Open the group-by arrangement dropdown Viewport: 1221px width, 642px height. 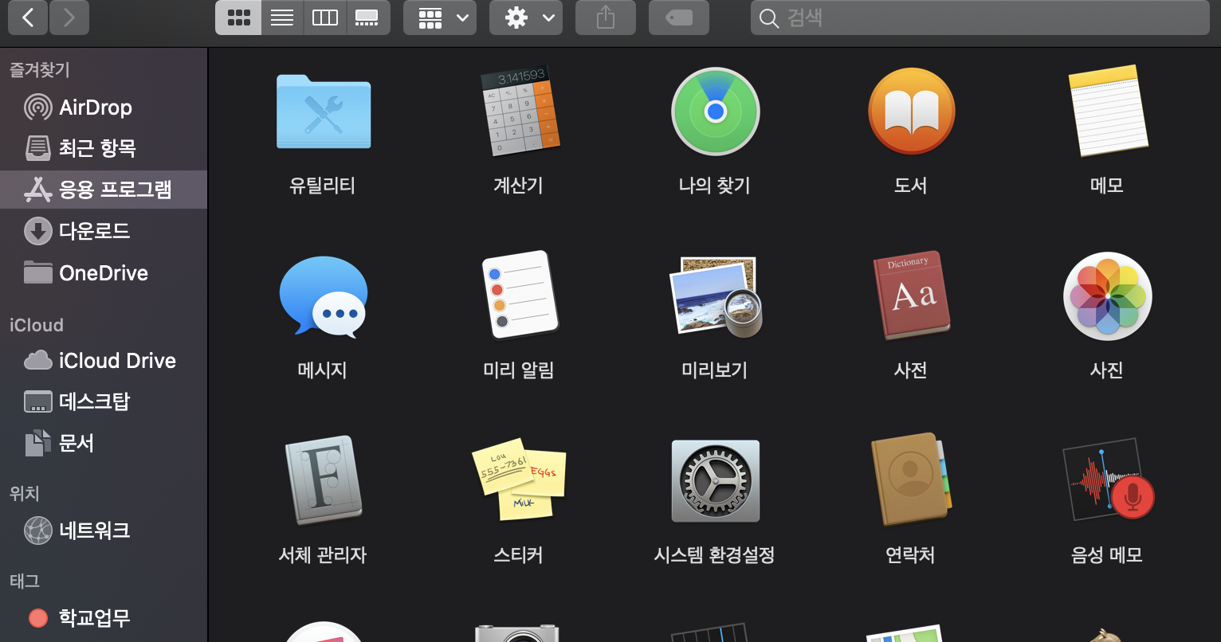[440, 18]
